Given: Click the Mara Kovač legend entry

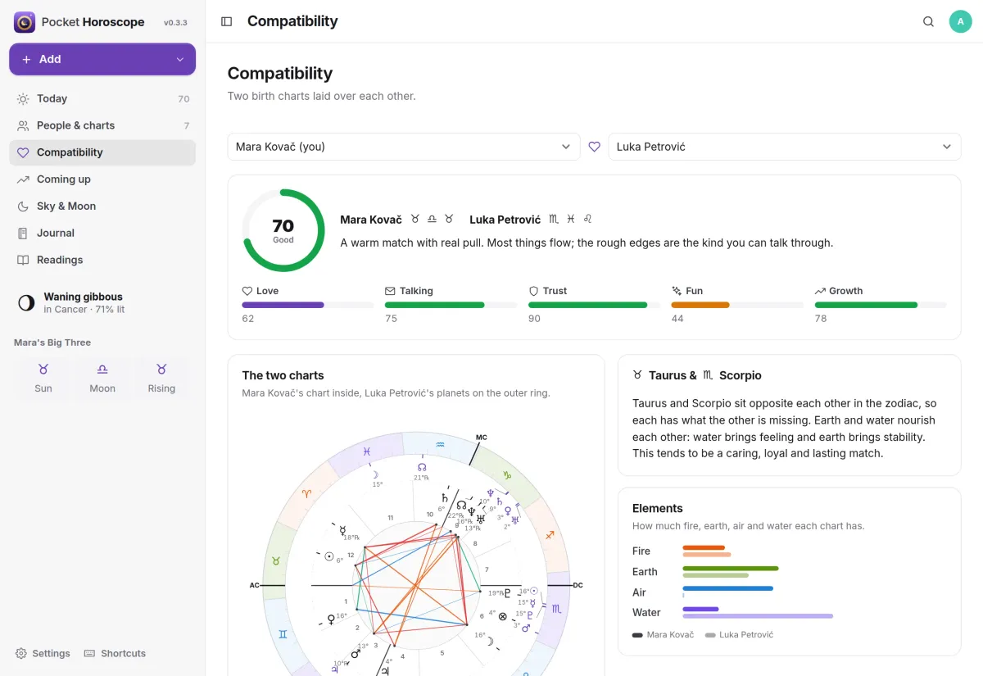Looking at the screenshot, I should pyautogui.click(x=663, y=635).
